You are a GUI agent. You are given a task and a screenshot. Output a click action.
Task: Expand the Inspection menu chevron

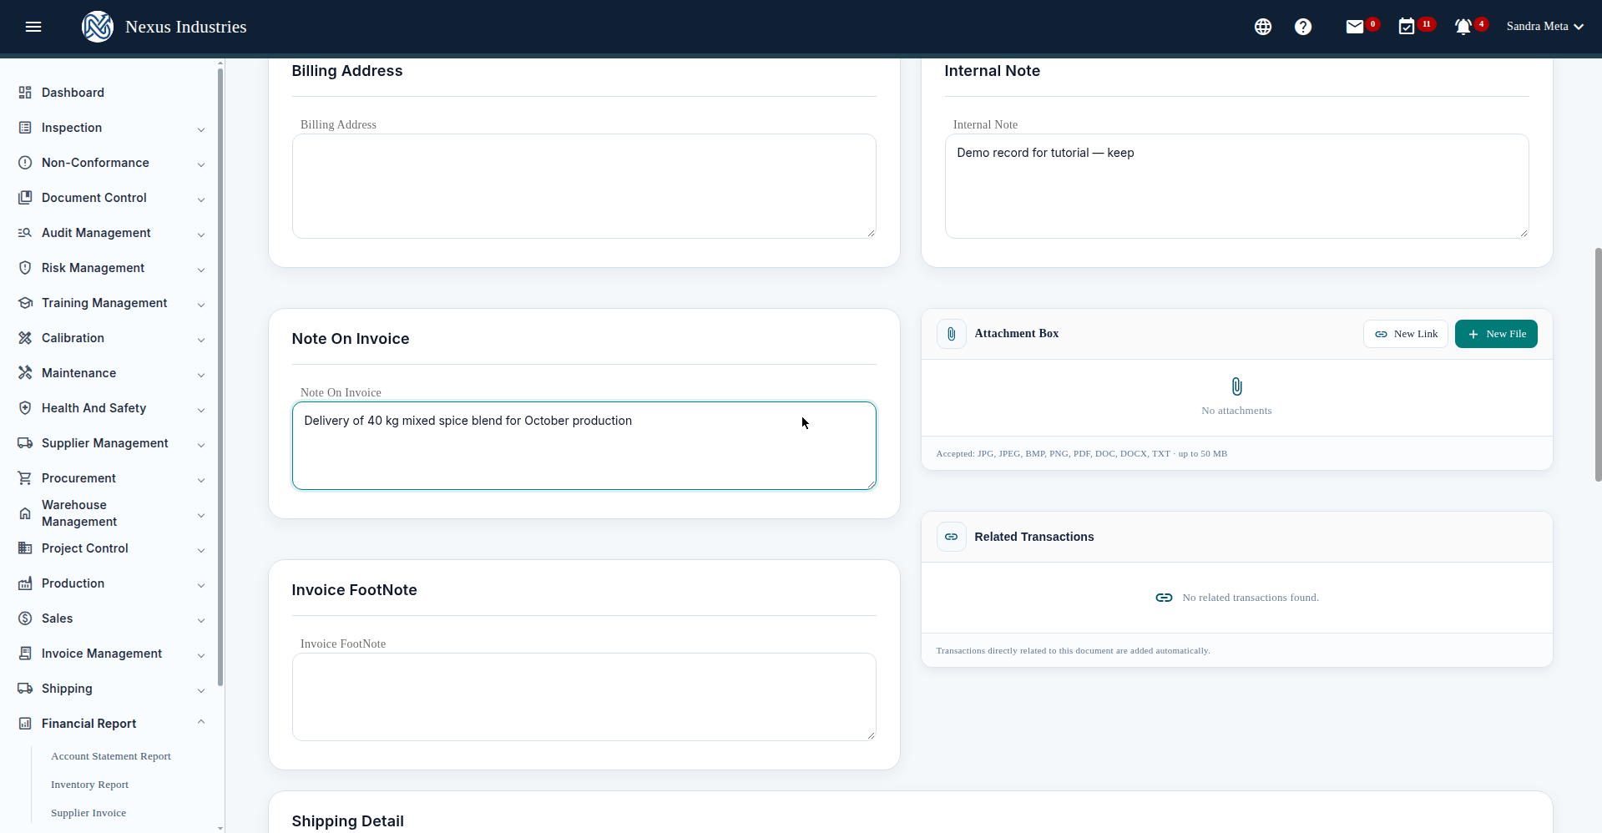pos(201,129)
